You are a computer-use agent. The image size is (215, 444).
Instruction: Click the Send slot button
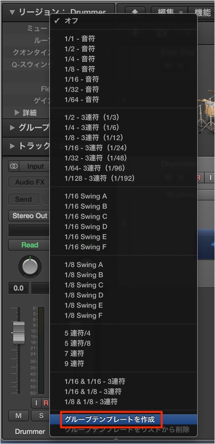coord(23,199)
